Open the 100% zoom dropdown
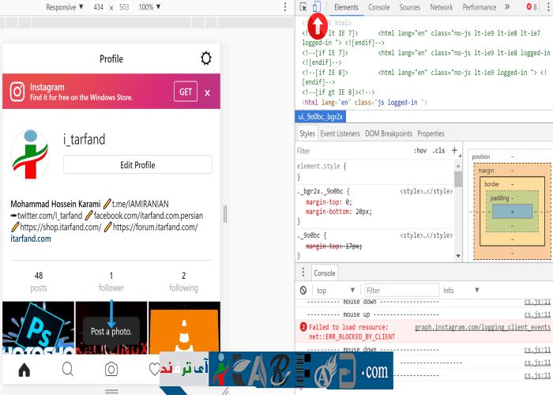This screenshot has height=395, width=553. tap(149, 7)
